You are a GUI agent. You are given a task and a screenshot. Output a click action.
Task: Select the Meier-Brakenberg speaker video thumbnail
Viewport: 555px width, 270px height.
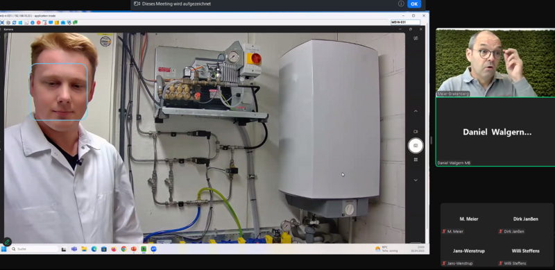pyautogui.click(x=495, y=62)
